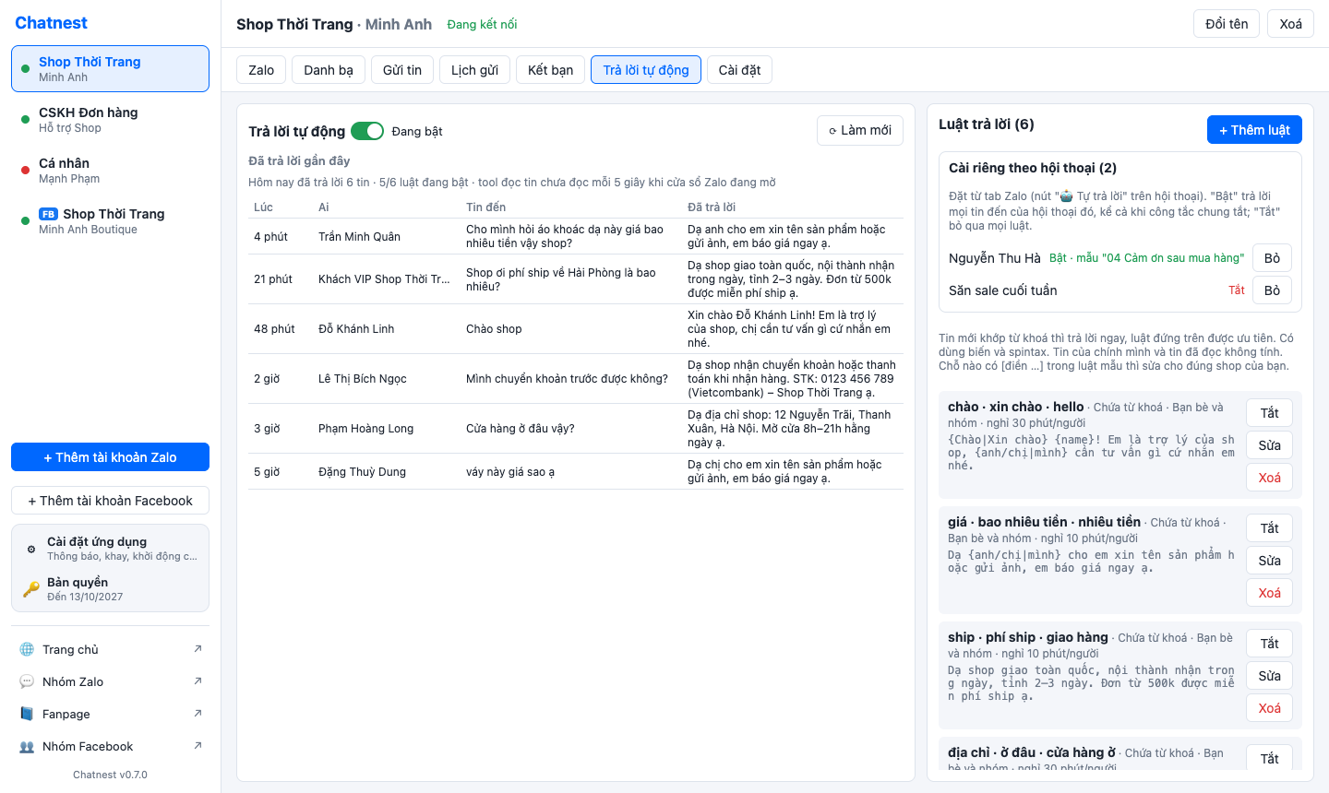The width and height of the screenshot is (1329, 793).
Task: Click the FB badge on Minh Anh Boutique account
Action: (x=48, y=214)
